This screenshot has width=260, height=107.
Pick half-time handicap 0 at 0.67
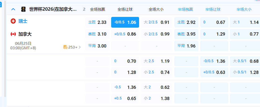tap(214, 22)
